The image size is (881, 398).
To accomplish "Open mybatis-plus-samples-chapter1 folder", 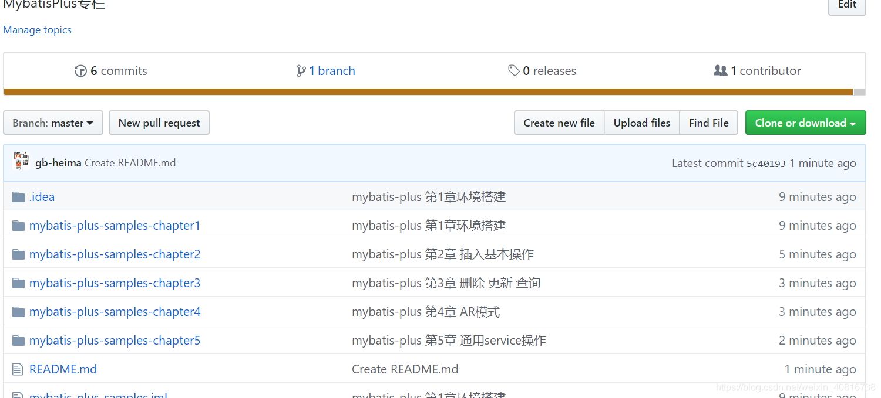I will click(115, 226).
